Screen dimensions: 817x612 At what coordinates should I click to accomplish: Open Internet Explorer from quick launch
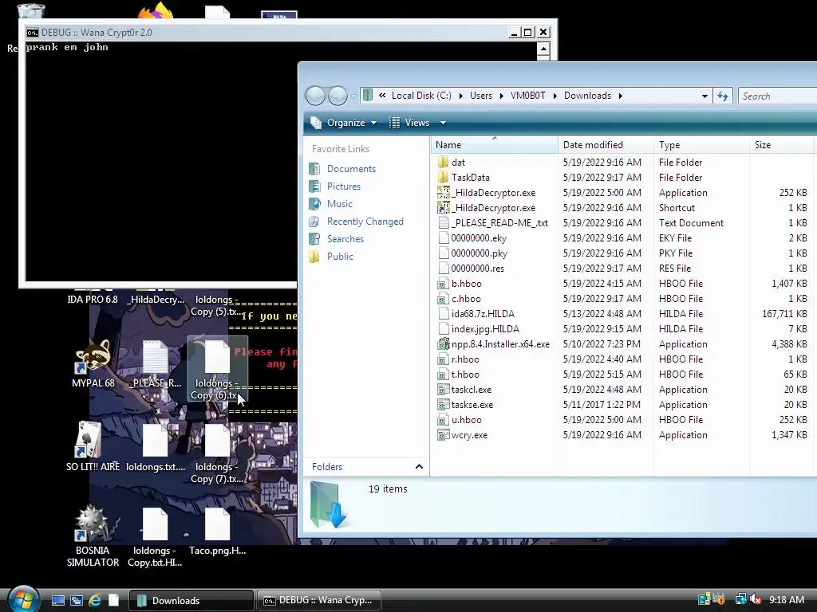tap(95, 600)
